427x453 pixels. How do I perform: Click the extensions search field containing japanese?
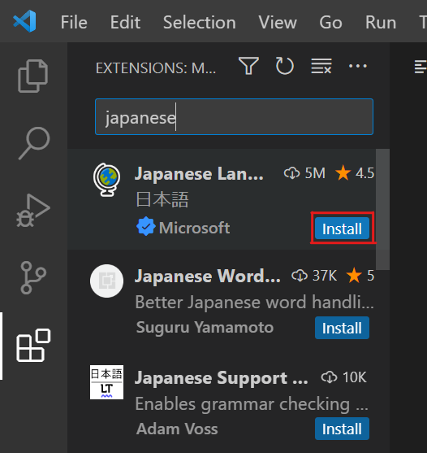click(x=234, y=117)
